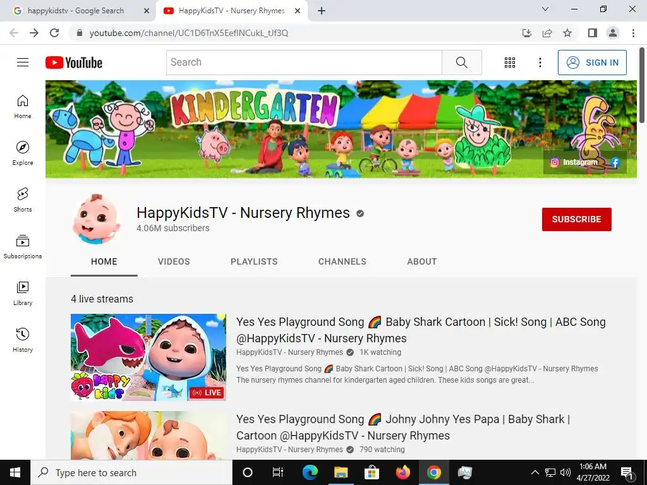The height and width of the screenshot is (485, 647).
Task: Open the Johny Johny Yes Papa thumbnail
Action: point(148,436)
